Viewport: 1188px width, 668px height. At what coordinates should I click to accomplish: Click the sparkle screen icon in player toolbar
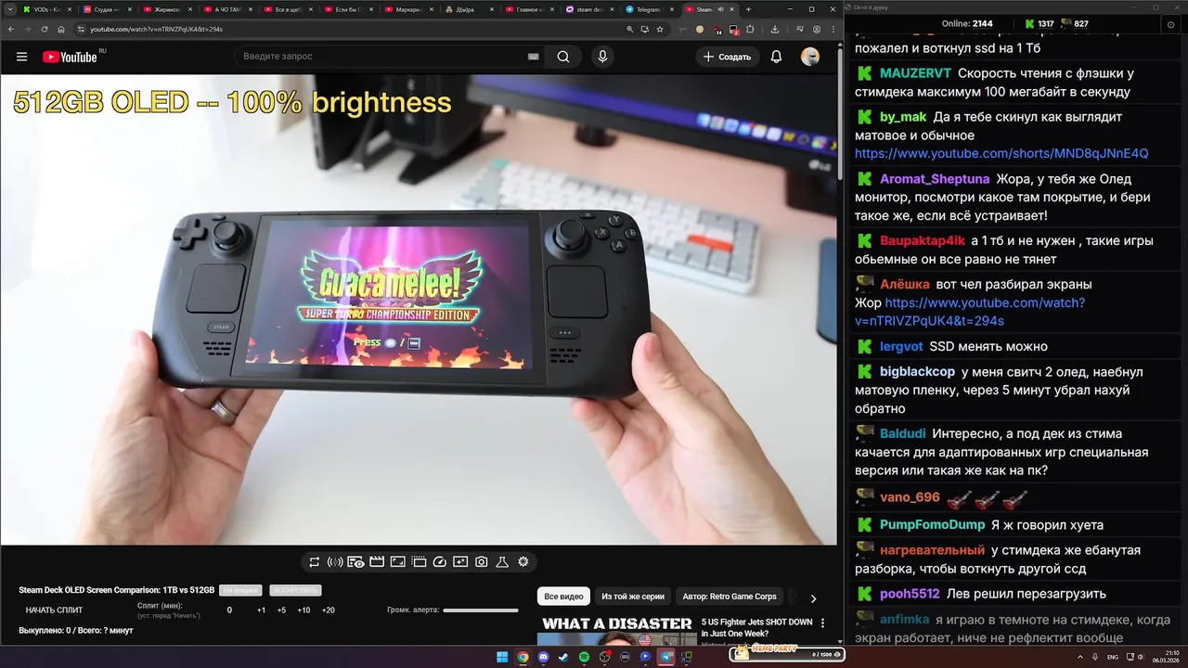tap(460, 562)
